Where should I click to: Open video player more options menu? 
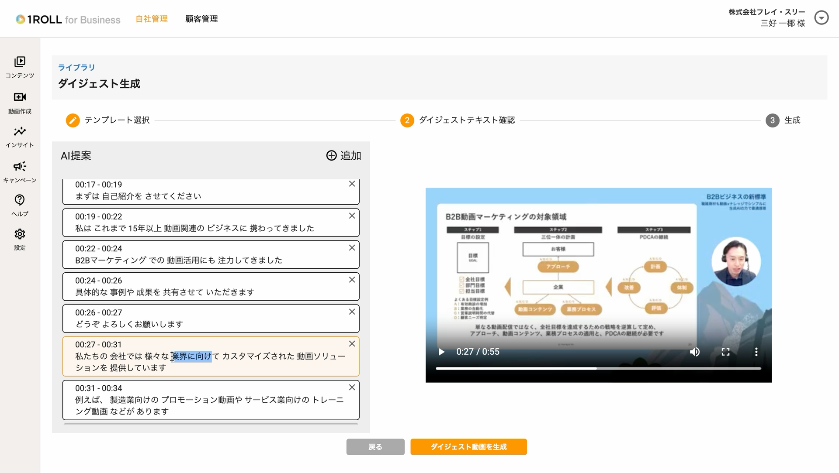point(756,352)
